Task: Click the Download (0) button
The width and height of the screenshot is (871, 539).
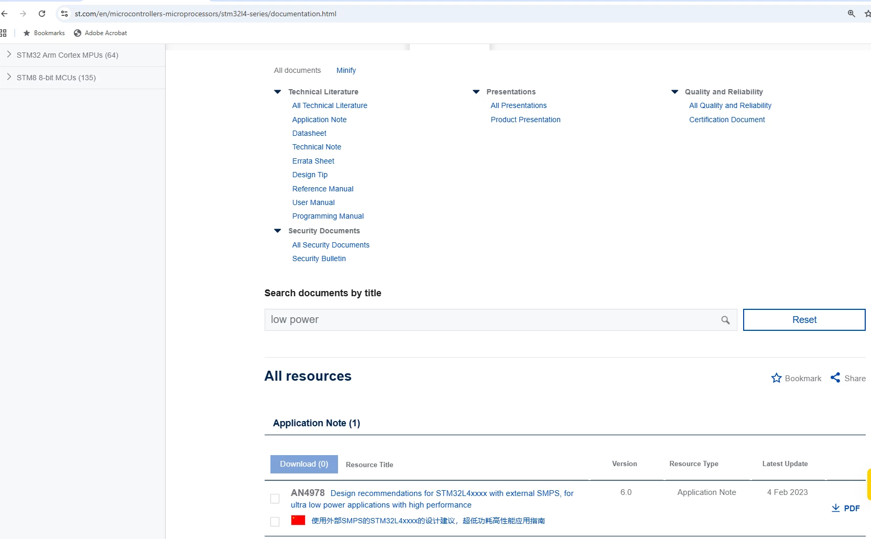Action: coord(304,464)
